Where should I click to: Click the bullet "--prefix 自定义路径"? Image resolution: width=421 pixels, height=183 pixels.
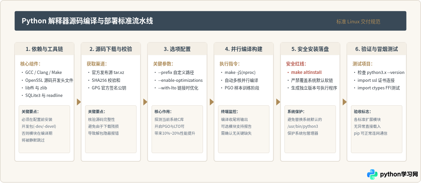click(x=176, y=72)
